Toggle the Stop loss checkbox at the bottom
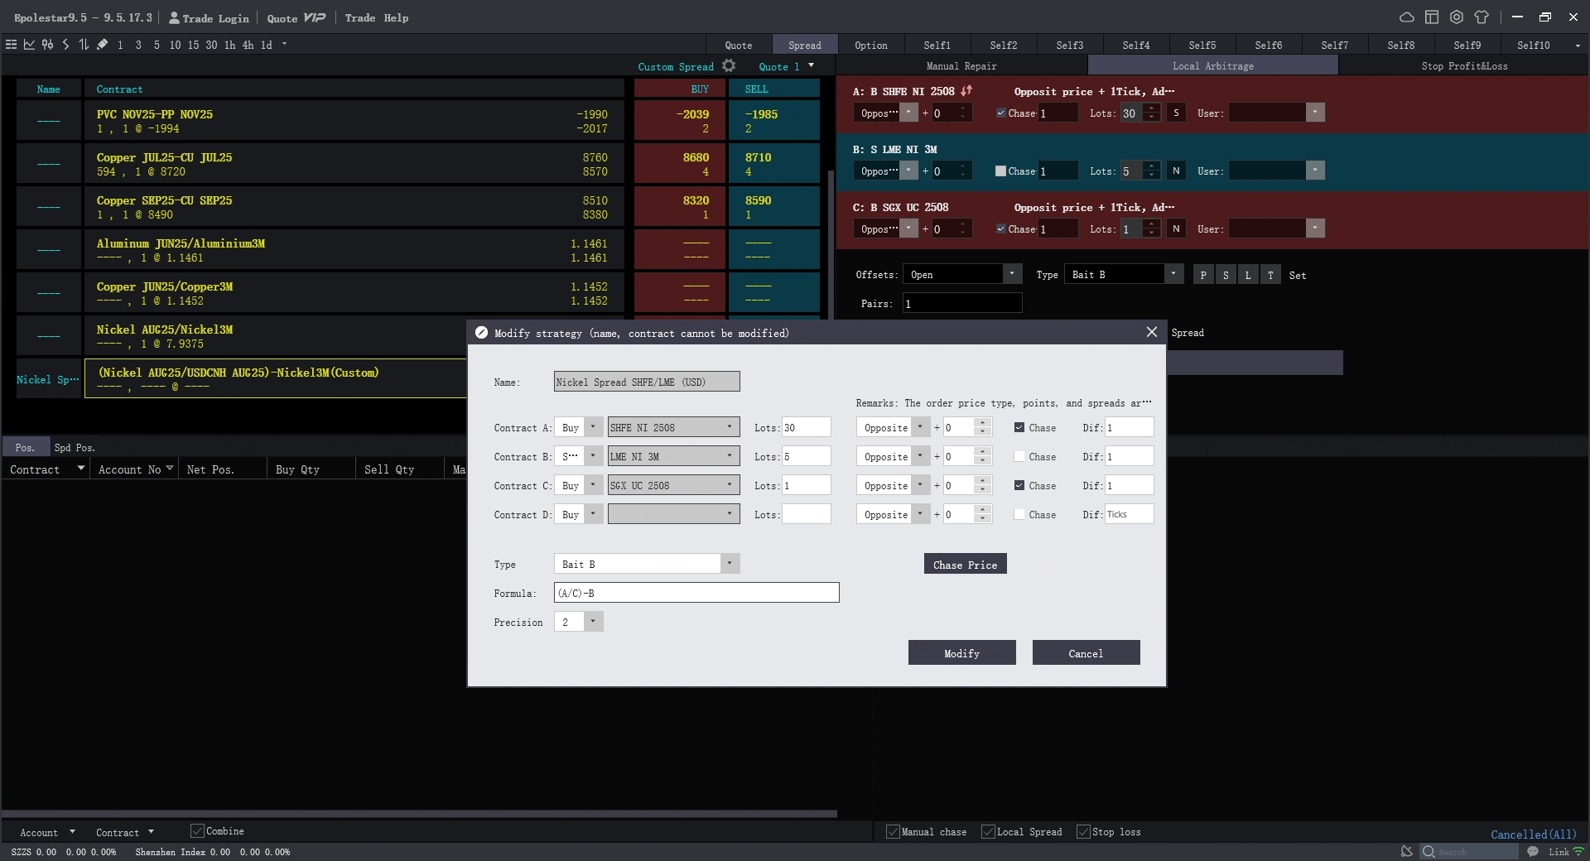 [1083, 832]
